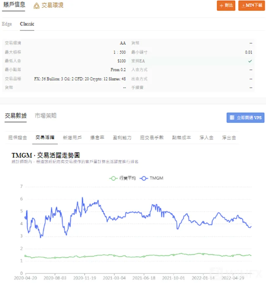Select the 點差成本 chart tab
The image size is (266, 286).
(181, 138)
